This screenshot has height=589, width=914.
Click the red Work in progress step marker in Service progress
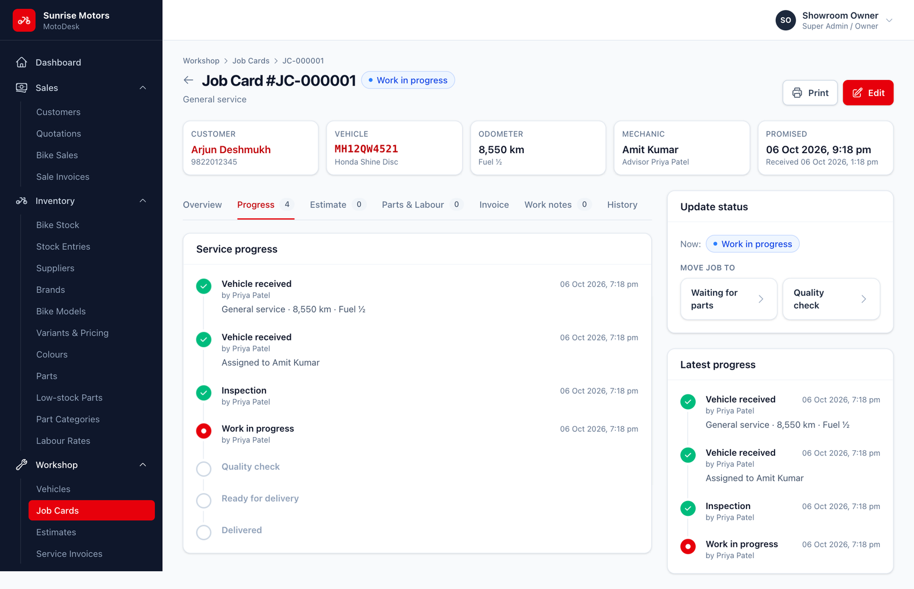point(204,431)
